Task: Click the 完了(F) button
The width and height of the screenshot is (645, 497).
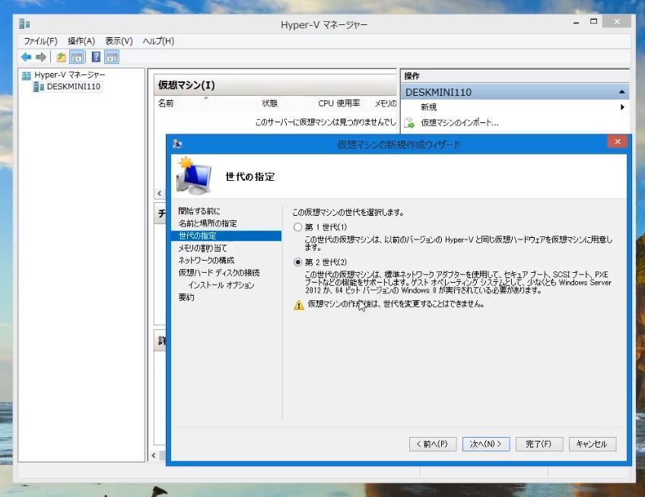Action: tap(539, 444)
